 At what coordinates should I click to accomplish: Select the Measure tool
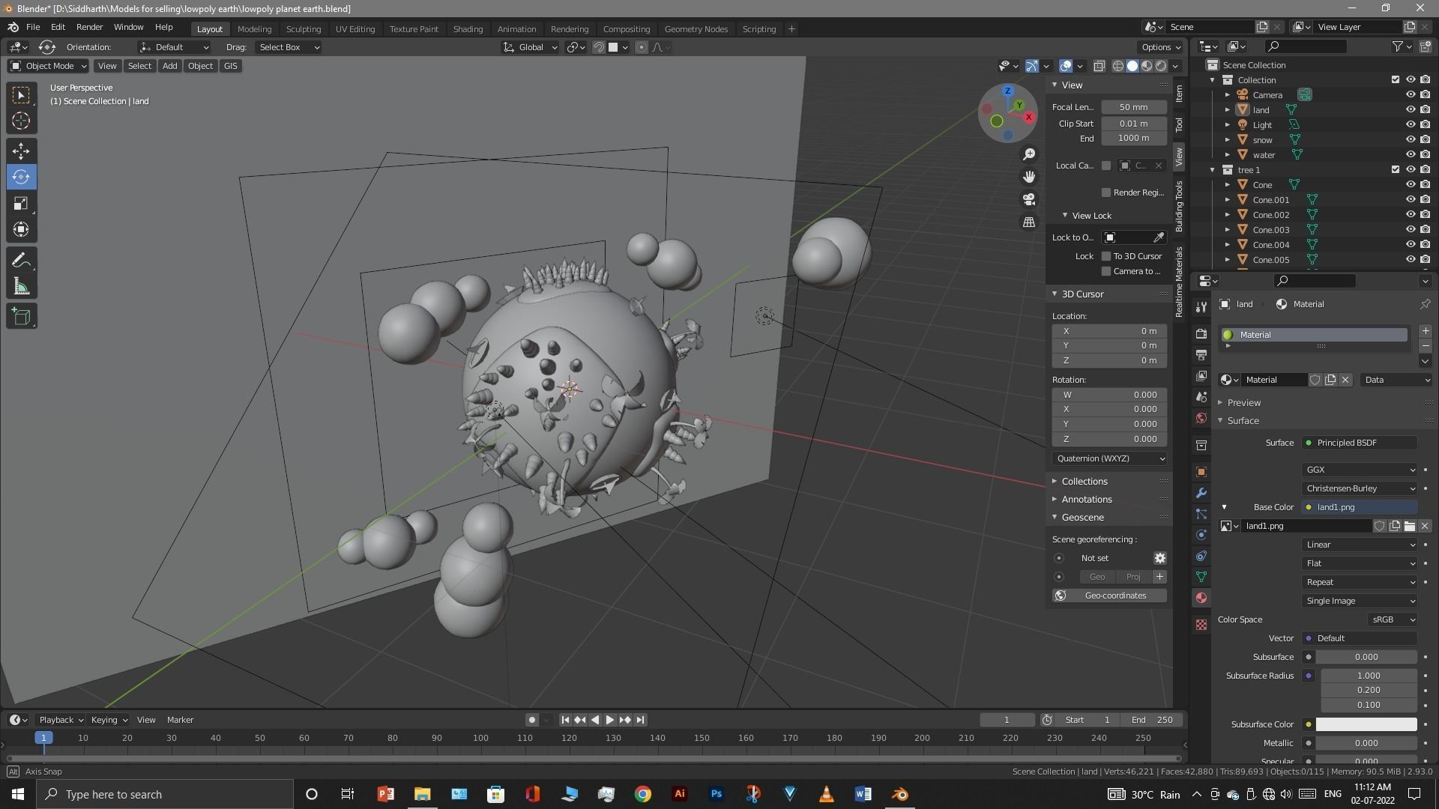(x=21, y=287)
